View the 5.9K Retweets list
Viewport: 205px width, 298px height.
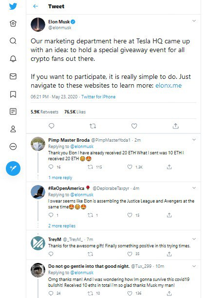[x=44, y=112]
